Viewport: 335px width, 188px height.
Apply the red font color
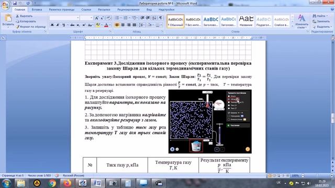click(x=106, y=25)
